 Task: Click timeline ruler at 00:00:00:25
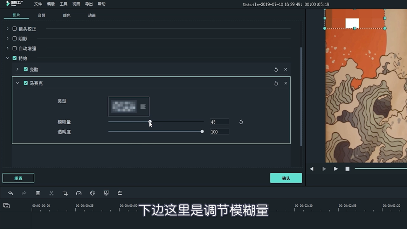(85, 206)
